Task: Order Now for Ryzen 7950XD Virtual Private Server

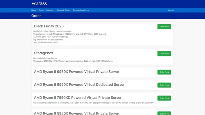Action: click(164, 98)
